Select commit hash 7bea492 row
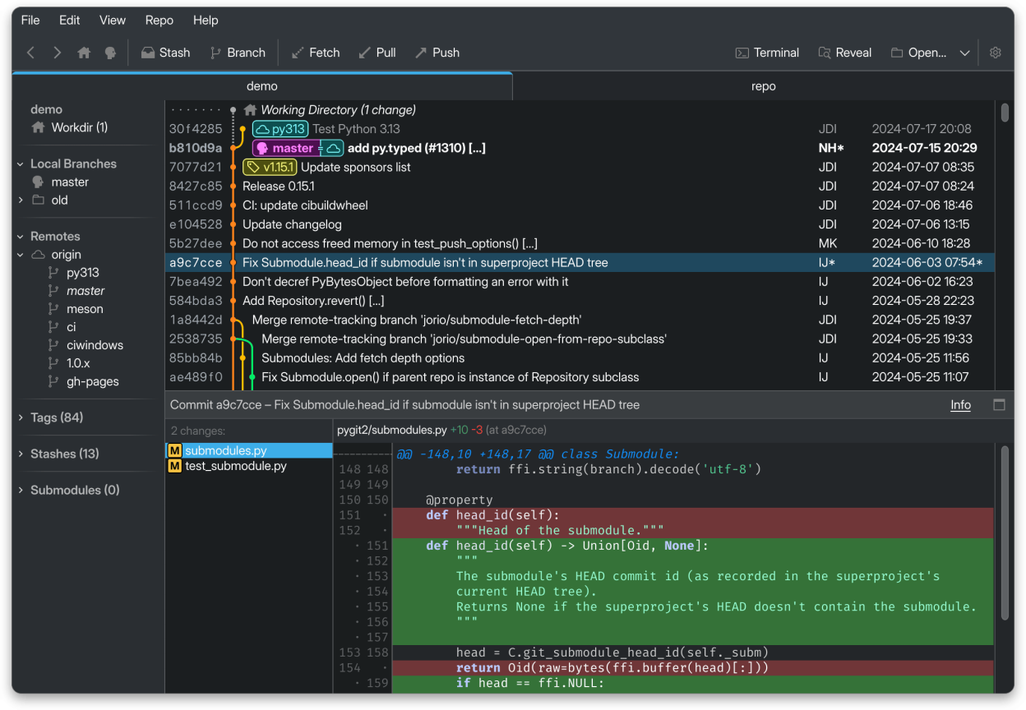Image resolution: width=1026 pixels, height=710 pixels. [580, 282]
